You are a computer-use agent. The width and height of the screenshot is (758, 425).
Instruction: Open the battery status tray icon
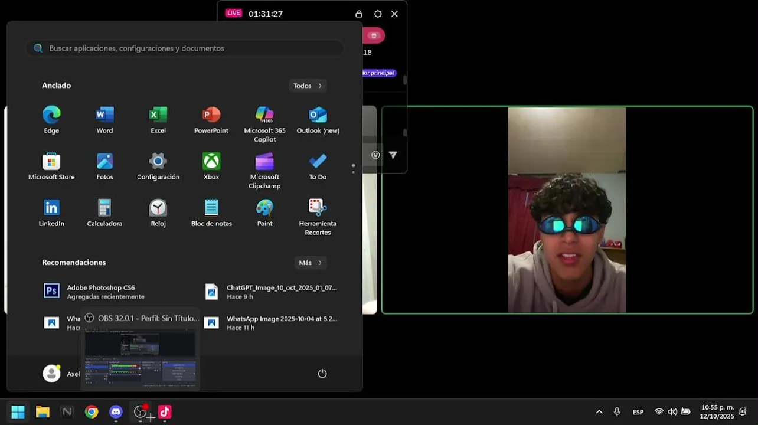click(x=685, y=412)
